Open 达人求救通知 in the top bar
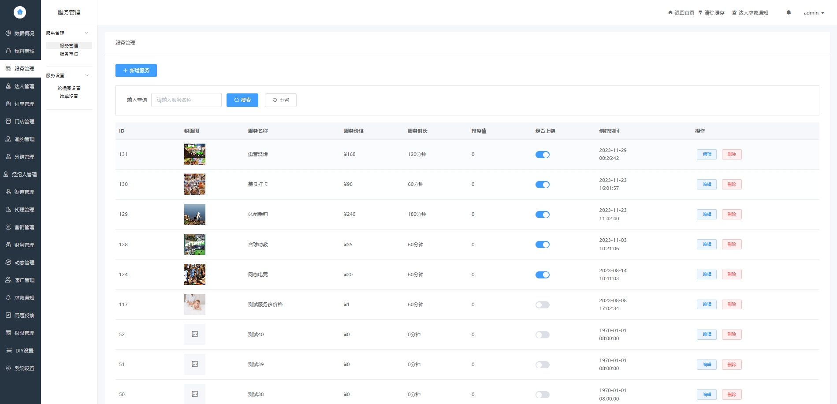Image resolution: width=837 pixels, height=404 pixels. coord(750,13)
